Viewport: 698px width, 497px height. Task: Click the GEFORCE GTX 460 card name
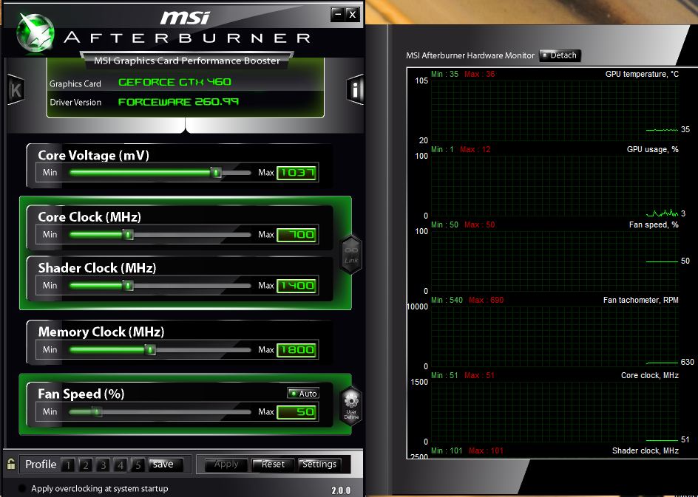point(174,82)
